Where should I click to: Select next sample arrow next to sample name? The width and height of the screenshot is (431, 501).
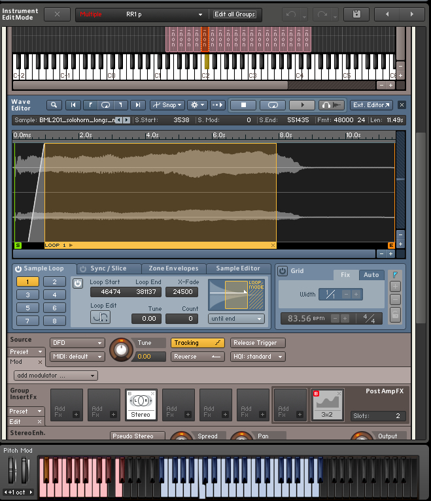point(127,120)
